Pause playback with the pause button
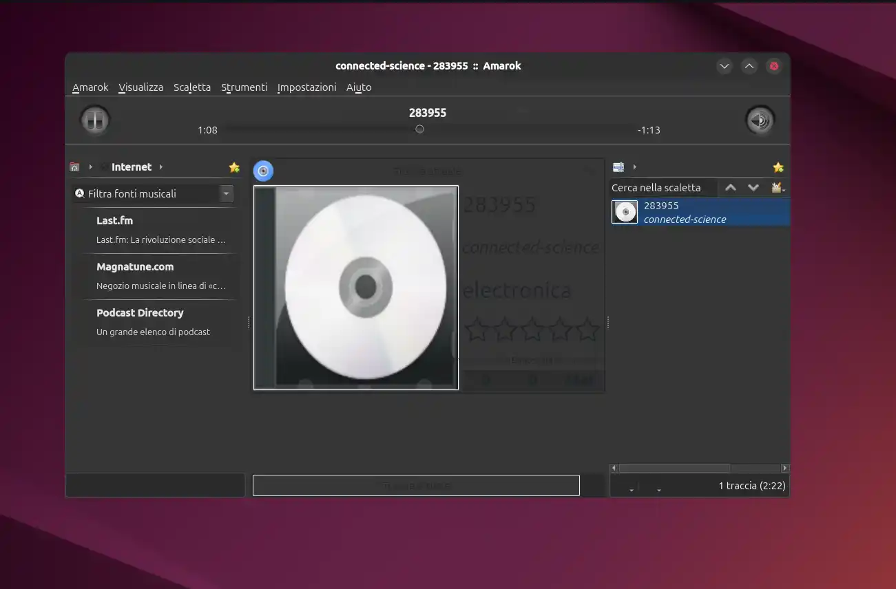Viewport: 896px width, 589px height. click(94, 120)
